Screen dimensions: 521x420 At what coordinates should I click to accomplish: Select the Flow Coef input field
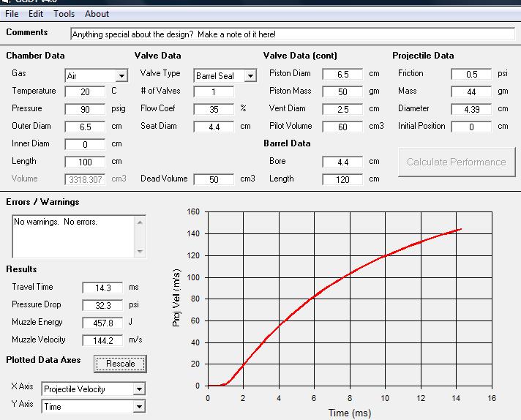[x=214, y=109]
